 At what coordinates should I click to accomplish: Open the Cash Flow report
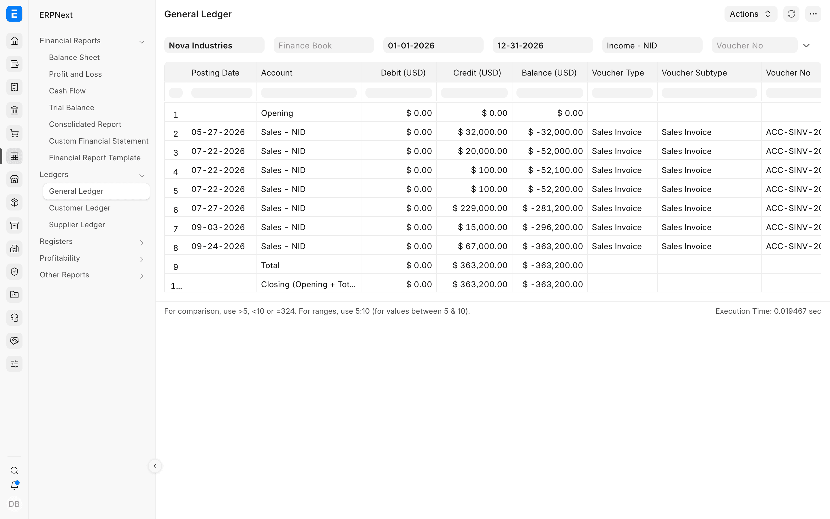[x=67, y=91]
